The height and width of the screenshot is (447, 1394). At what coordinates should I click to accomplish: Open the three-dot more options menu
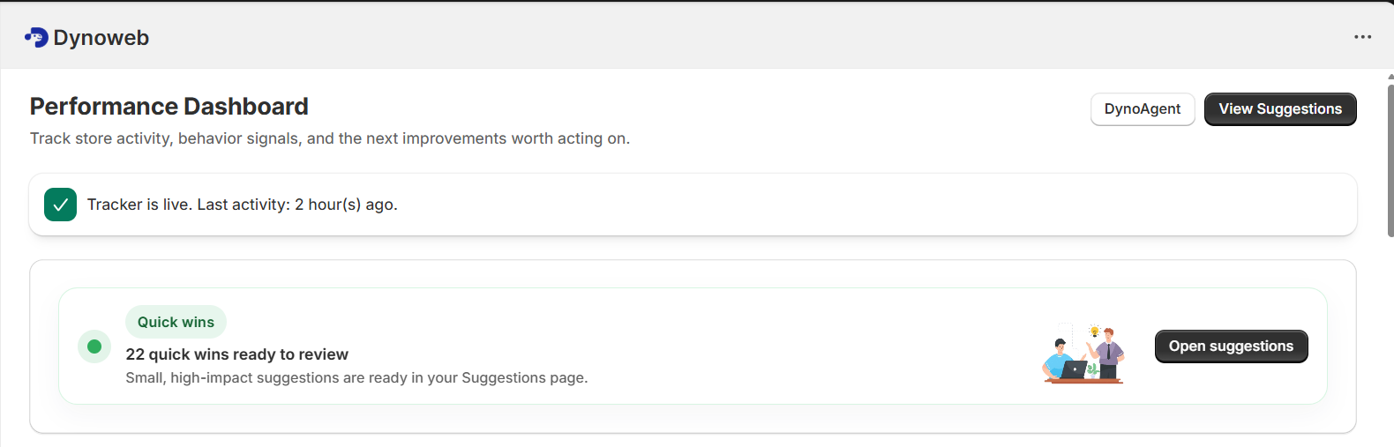[1362, 37]
